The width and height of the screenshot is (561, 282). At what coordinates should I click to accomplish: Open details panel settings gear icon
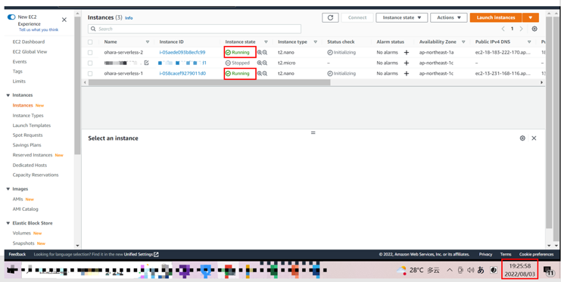click(522, 138)
